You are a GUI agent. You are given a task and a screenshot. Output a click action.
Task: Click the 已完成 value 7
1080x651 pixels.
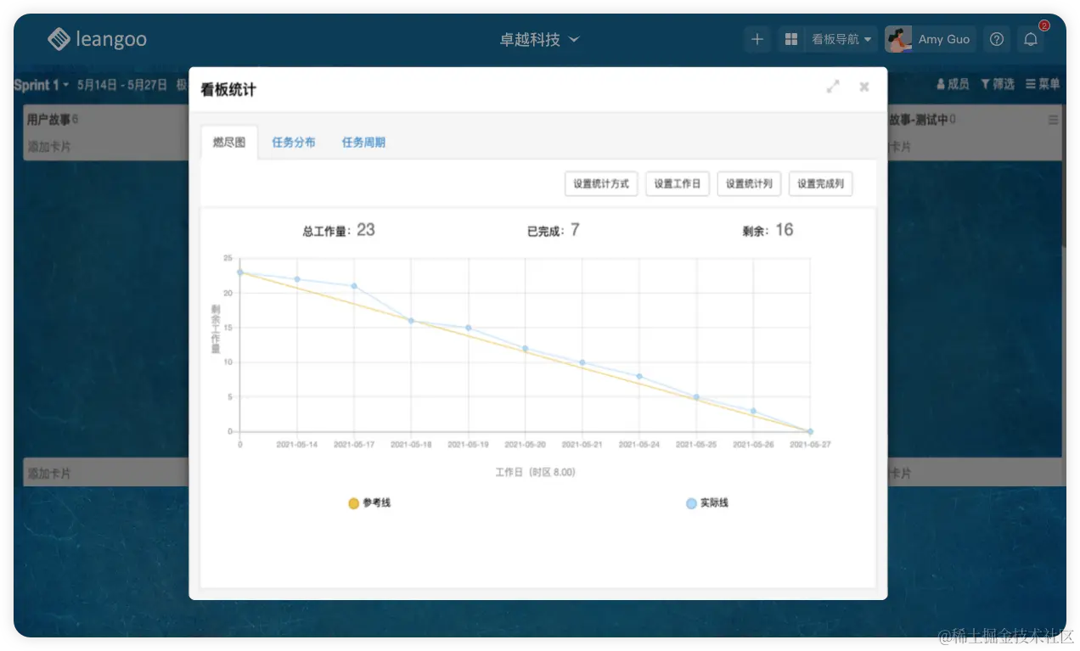pos(575,229)
